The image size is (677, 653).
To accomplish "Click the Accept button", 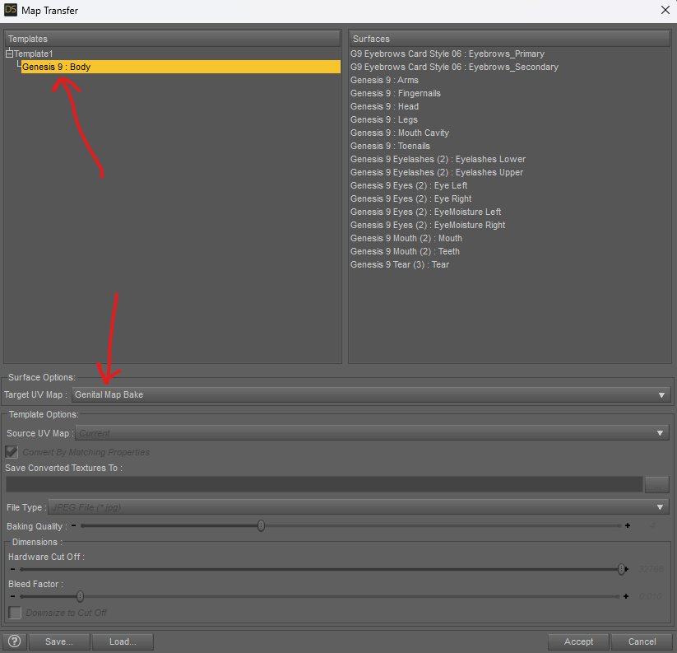I will point(578,641).
